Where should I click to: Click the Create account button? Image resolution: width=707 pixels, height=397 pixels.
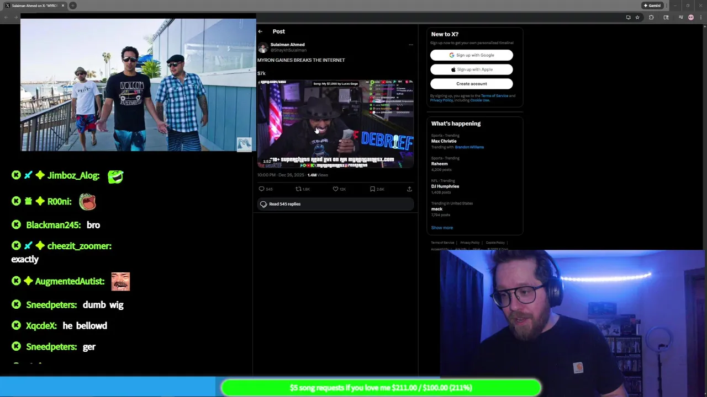coord(472,84)
